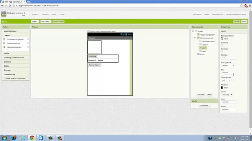Image resolution: width=252 pixels, height=141 pixels.
Task: Click the Screen1 icon in the Components tree
Action: 196,31
